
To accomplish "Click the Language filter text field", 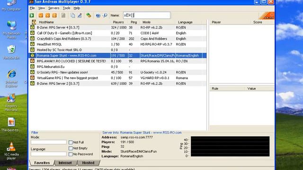I will [x=48, y=154].
